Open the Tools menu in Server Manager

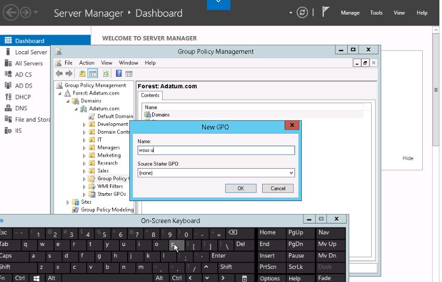376,13
